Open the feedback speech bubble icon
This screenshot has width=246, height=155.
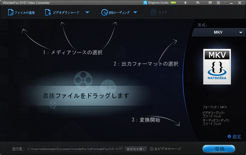(210, 3)
